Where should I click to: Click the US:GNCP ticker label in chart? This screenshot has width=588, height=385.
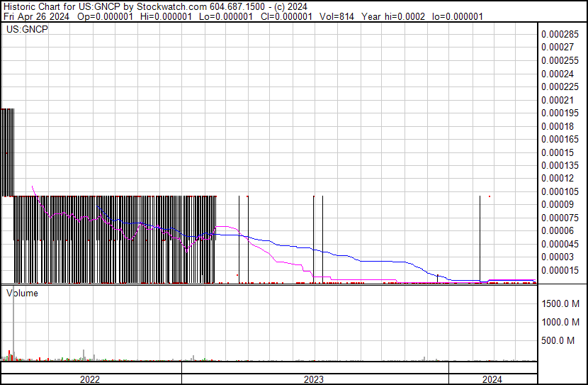[27, 29]
